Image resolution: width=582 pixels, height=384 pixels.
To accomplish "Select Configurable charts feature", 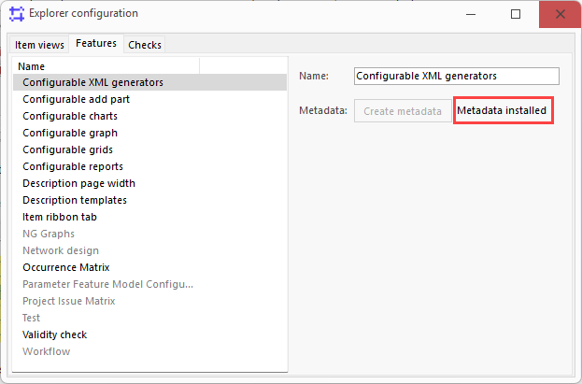I will pyautogui.click(x=150, y=116).
